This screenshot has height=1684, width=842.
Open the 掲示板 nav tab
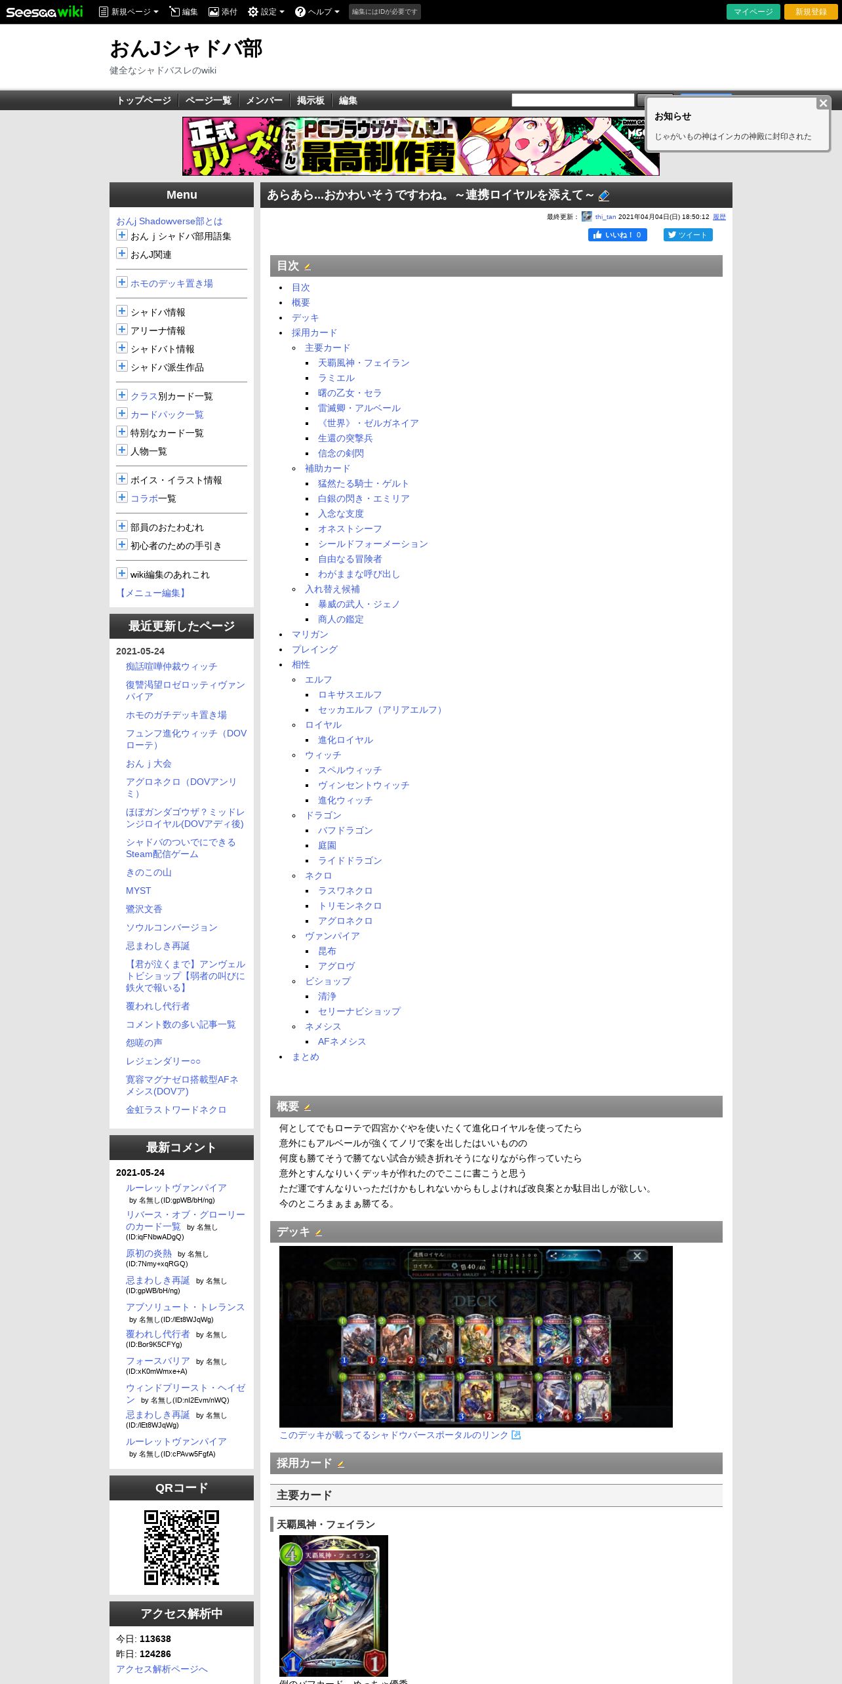click(x=311, y=100)
